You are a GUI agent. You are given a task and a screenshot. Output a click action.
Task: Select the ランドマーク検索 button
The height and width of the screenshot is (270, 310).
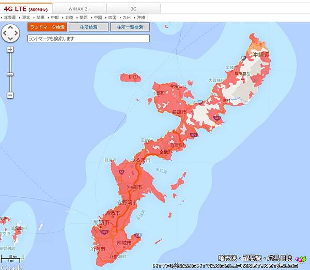[x=47, y=27]
